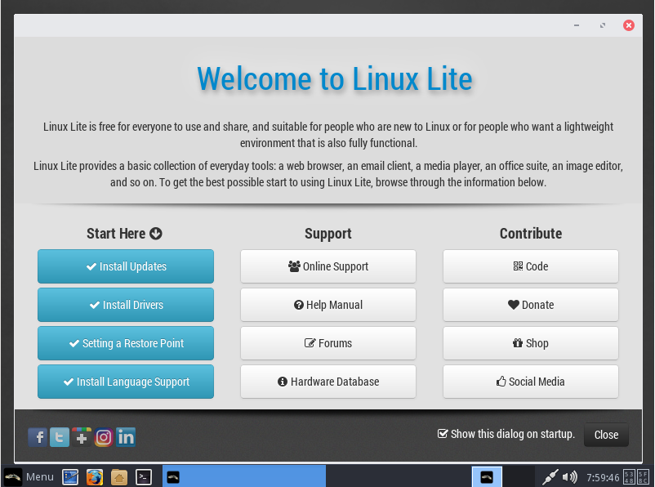Click the second empty workspace in switcher
Image resolution: width=655 pixels, height=487 pixels.
coord(519,477)
